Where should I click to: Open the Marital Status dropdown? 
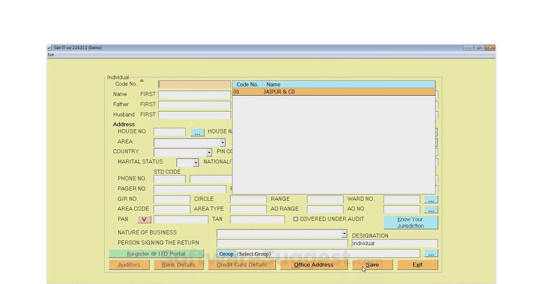coord(195,162)
